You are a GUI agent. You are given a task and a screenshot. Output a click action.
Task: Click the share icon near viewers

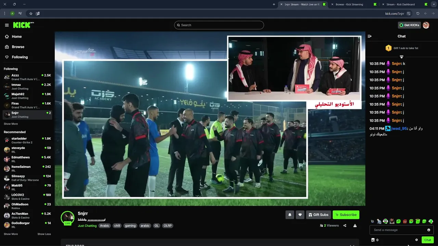click(x=345, y=225)
